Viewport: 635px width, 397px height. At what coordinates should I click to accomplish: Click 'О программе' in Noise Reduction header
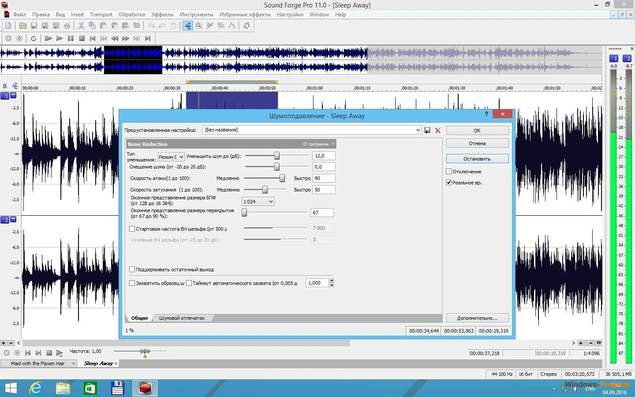316,144
